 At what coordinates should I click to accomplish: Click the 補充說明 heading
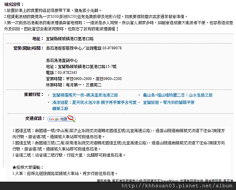tap(14, 4)
